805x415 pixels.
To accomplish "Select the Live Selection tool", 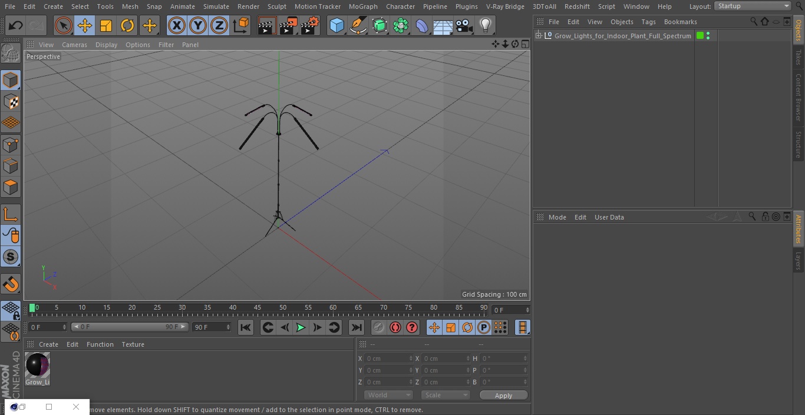I will 63,25.
